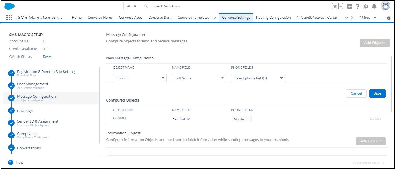
Task: Click the checkmark icon beside Coverage
Action: (x=11, y=110)
